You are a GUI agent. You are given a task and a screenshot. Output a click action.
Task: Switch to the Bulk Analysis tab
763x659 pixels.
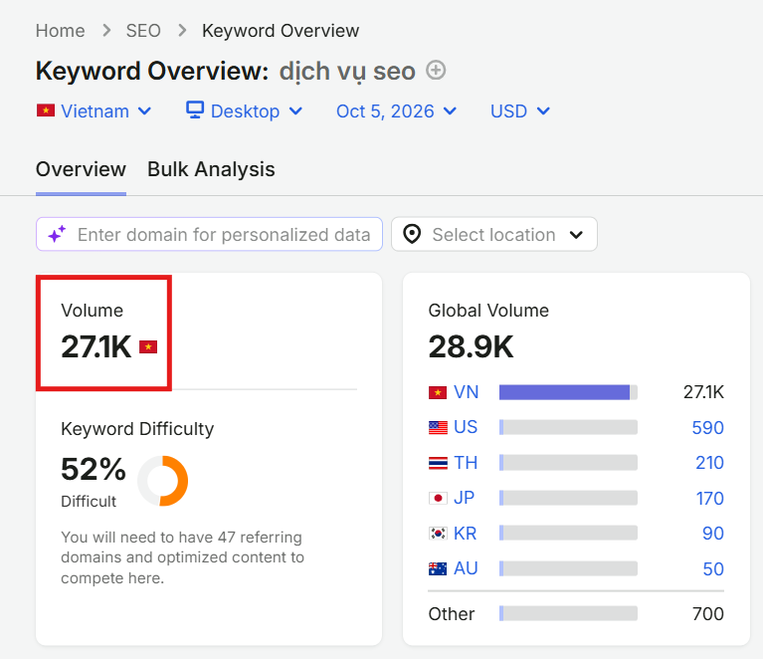(x=211, y=169)
